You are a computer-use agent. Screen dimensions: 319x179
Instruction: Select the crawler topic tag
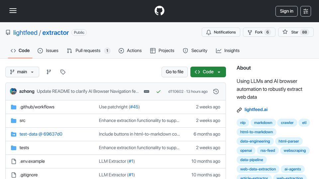(x=287, y=123)
